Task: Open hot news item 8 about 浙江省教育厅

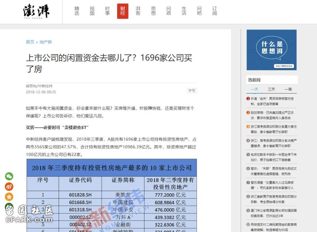Action: [x=274, y=199]
